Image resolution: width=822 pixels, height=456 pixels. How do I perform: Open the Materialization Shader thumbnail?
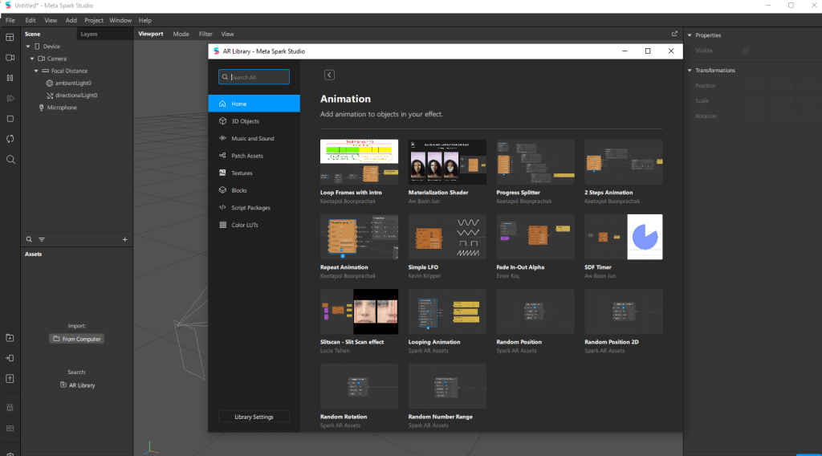tap(447, 163)
